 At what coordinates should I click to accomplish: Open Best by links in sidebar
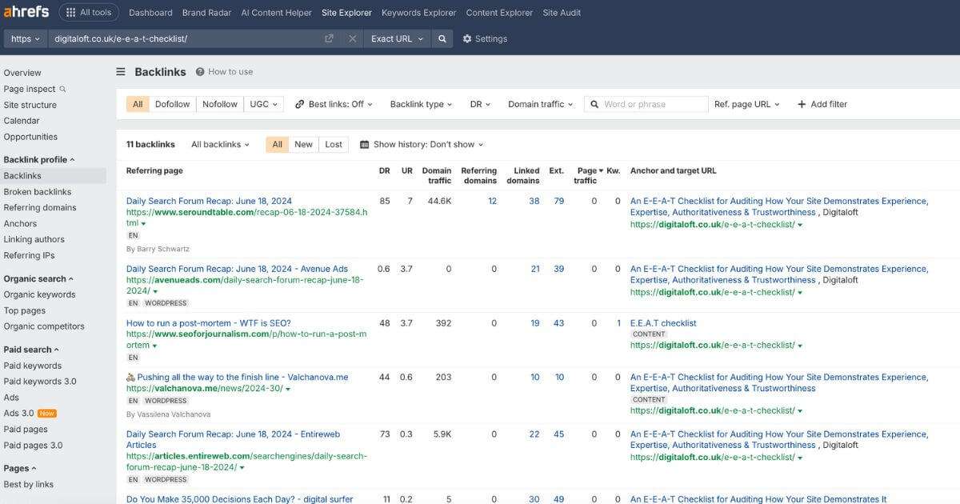[x=29, y=485]
